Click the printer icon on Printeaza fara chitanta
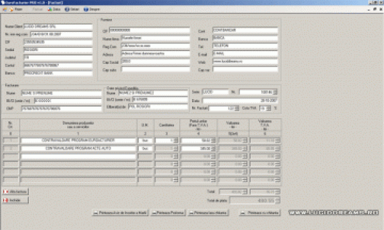The height and width of the screenshot is (230, 384). (191, 213)
